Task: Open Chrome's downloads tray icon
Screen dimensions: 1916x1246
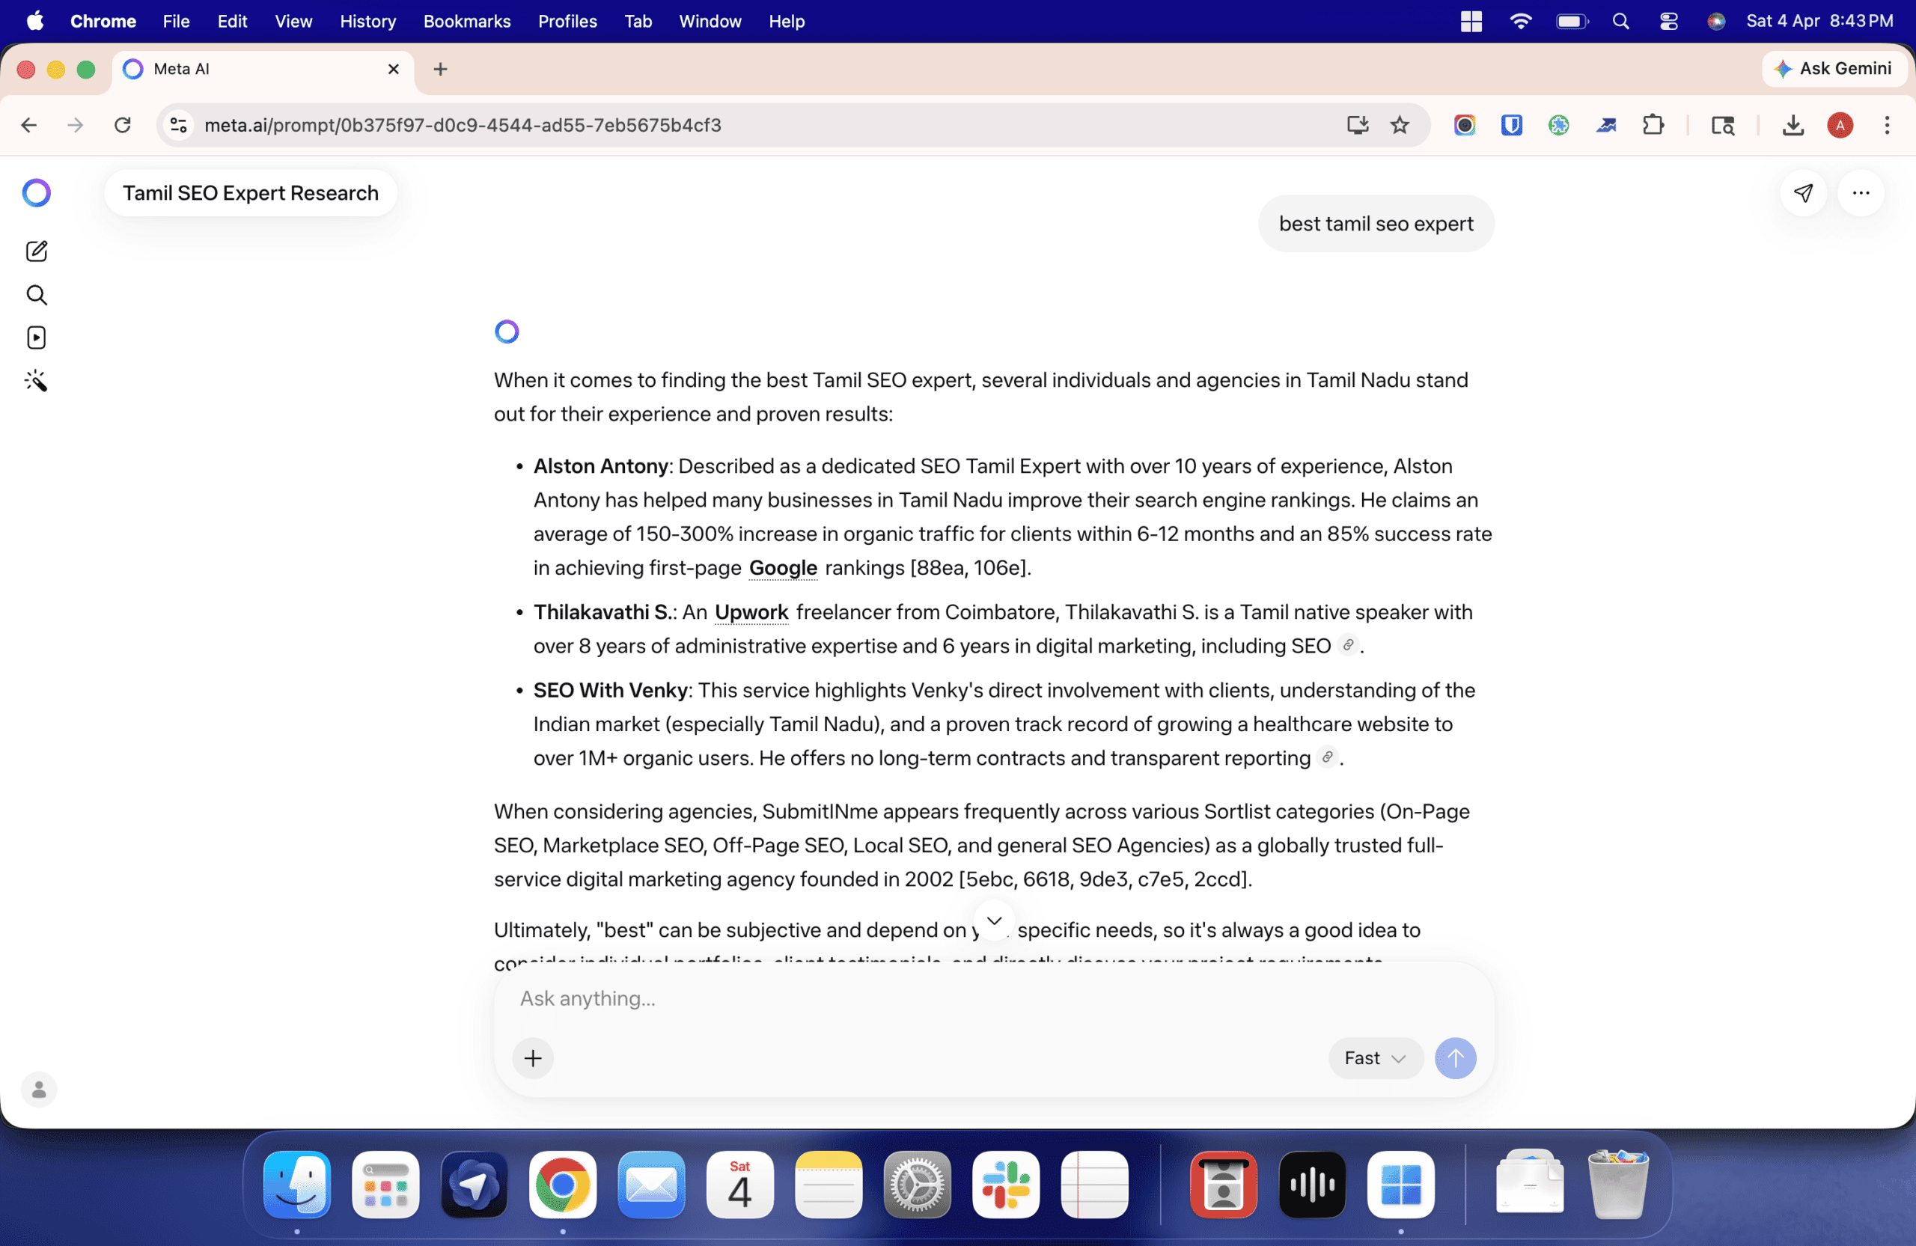Action: [x=1793, y=126]
